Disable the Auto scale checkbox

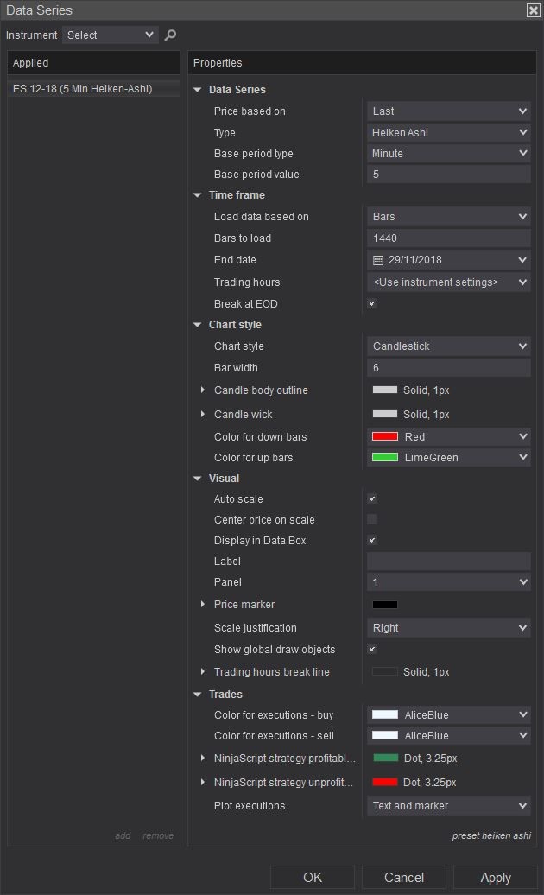[372, 499]
